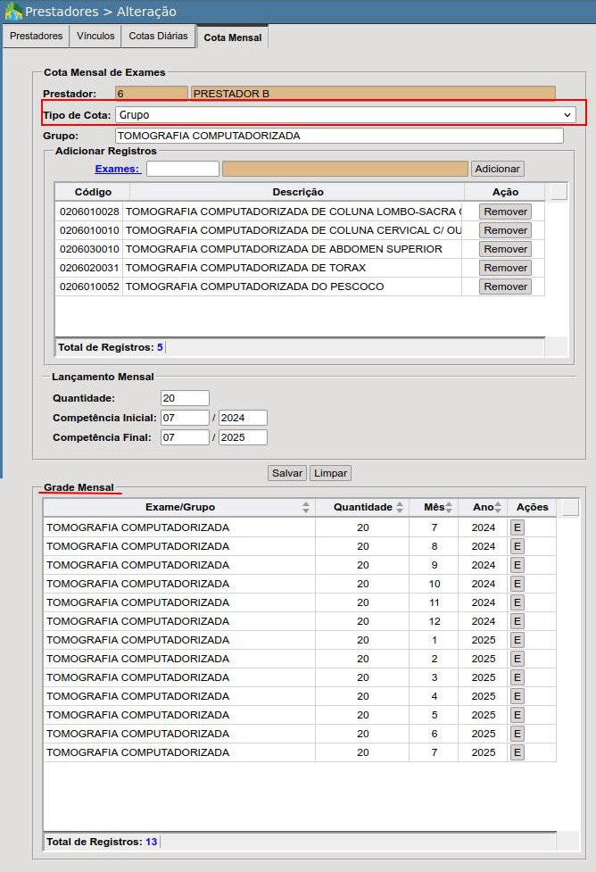The image size is (596, 872).
Task: Sort by Ano column arrows
Action: coord(498,507)
